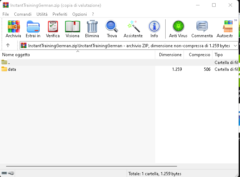Select the '..' parent folder row
Image resolution: width=240 pixels, height=177 pixels.
pos(119,63)
